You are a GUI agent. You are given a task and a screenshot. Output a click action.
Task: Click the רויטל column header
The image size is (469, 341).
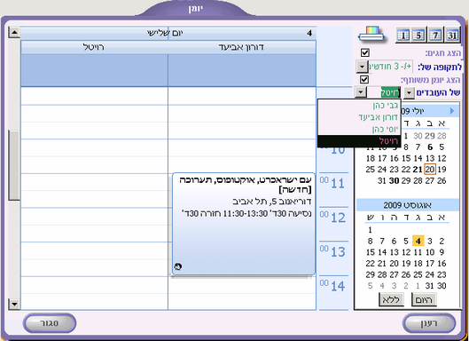(94, 47)
